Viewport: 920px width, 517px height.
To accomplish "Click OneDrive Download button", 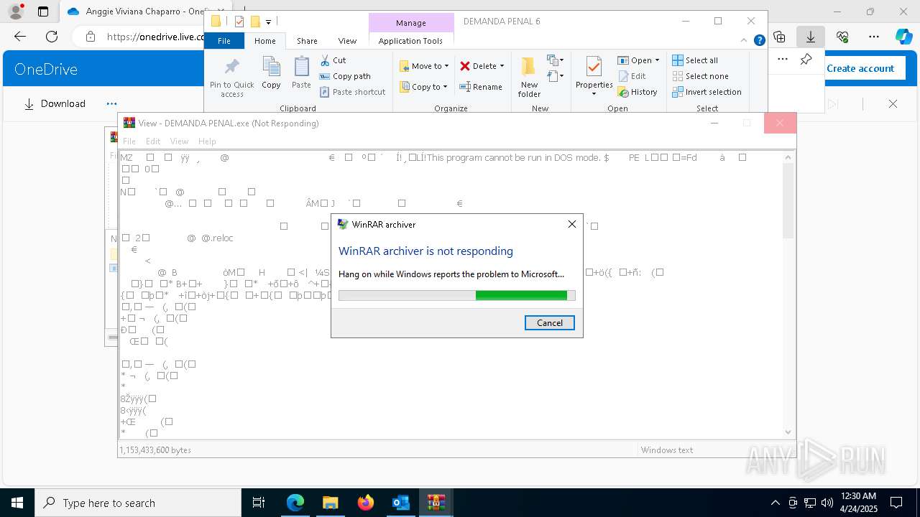I will [x=55, y=104].
